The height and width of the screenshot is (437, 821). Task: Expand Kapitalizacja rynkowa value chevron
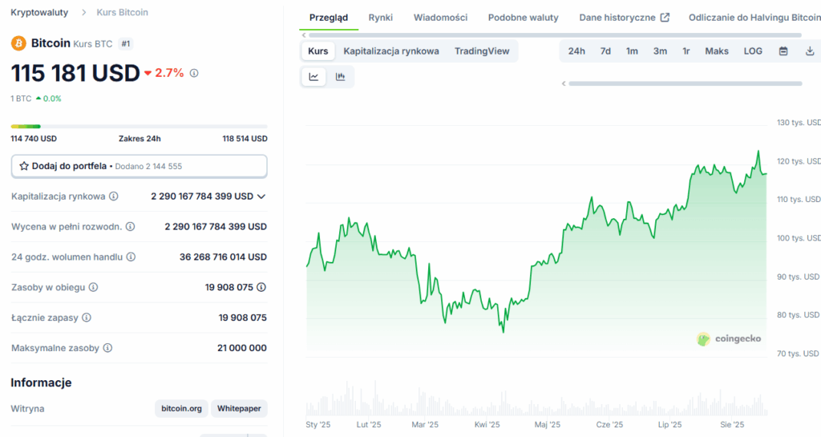click(261, 196)
